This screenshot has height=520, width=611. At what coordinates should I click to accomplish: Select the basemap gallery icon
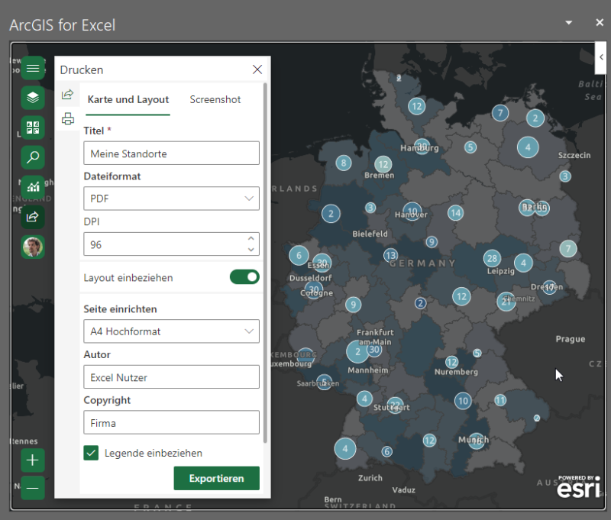33,128
